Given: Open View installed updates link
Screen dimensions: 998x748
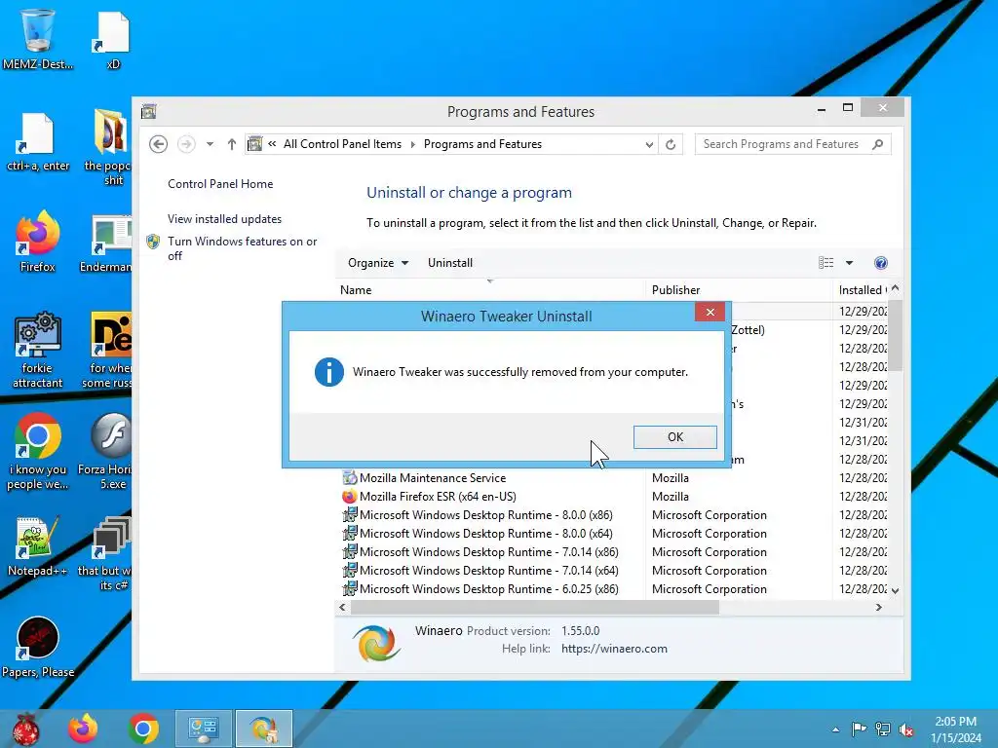Looking at the screenshot, I should pyautogui.click(x=225, y=219).
